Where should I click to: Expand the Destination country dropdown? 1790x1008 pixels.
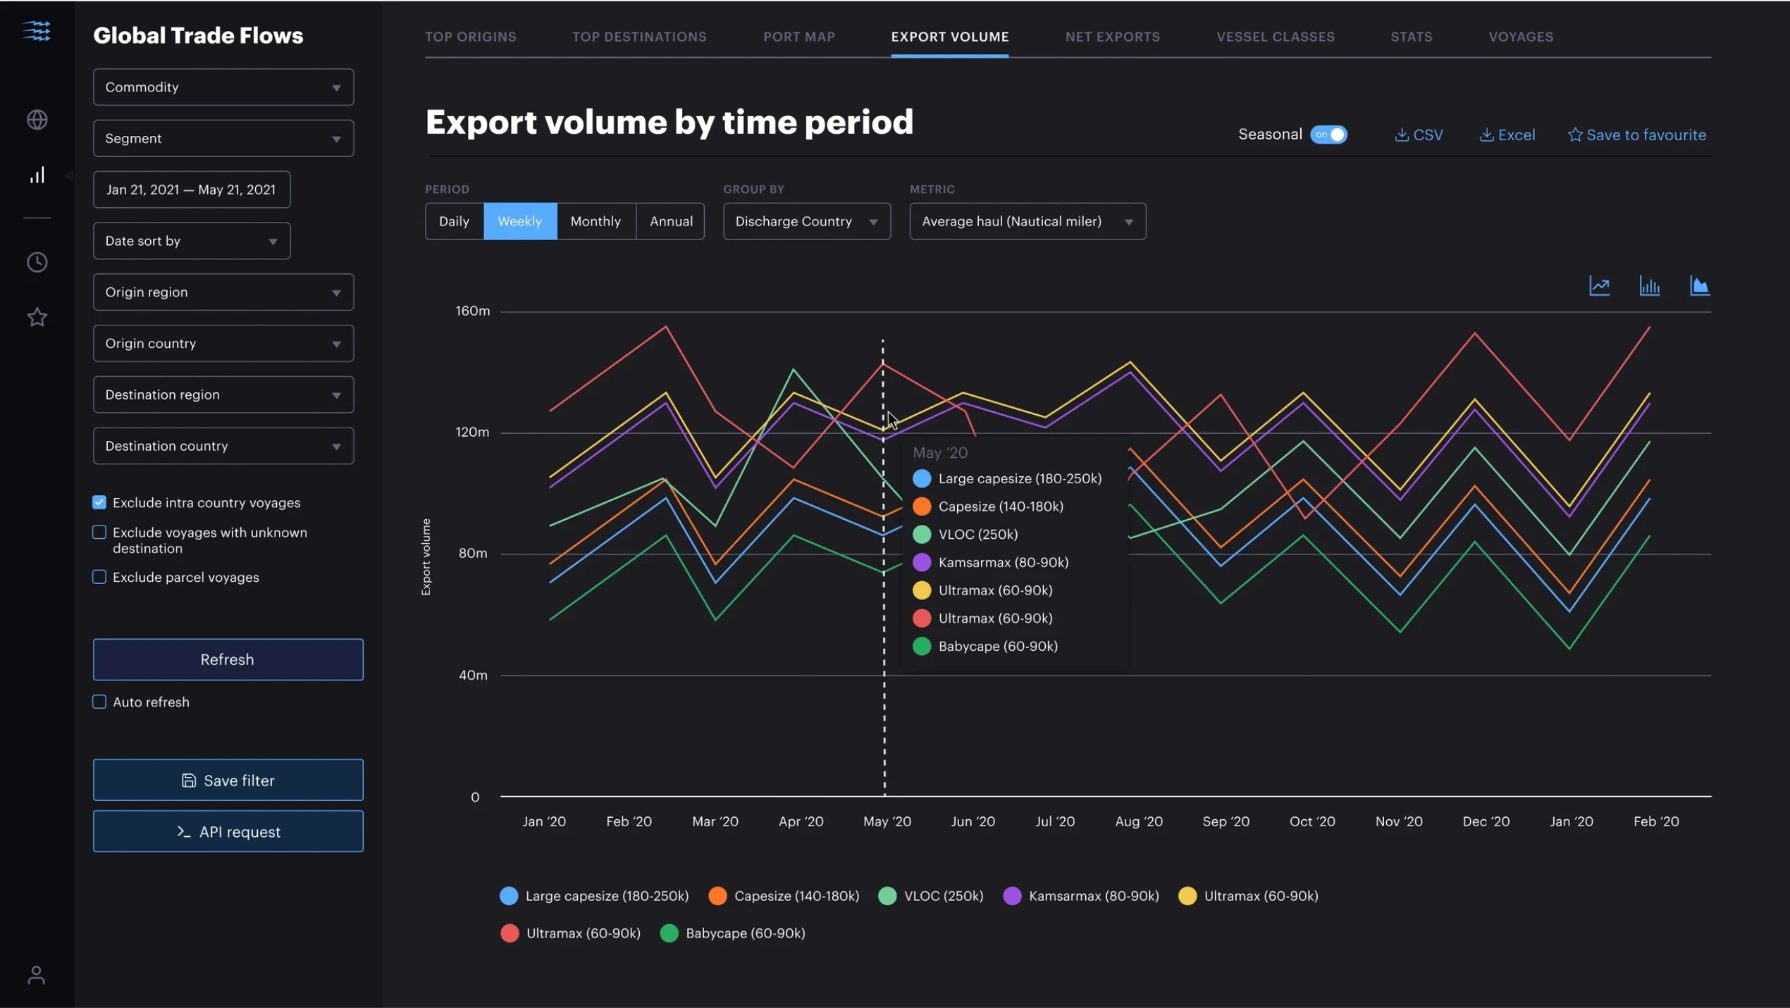tap(223, 446)
